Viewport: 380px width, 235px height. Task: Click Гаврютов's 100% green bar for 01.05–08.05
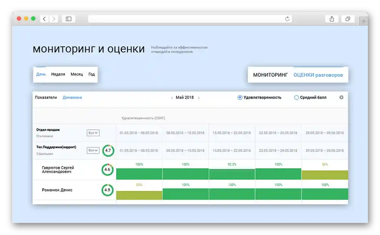(x=139, y=173)
